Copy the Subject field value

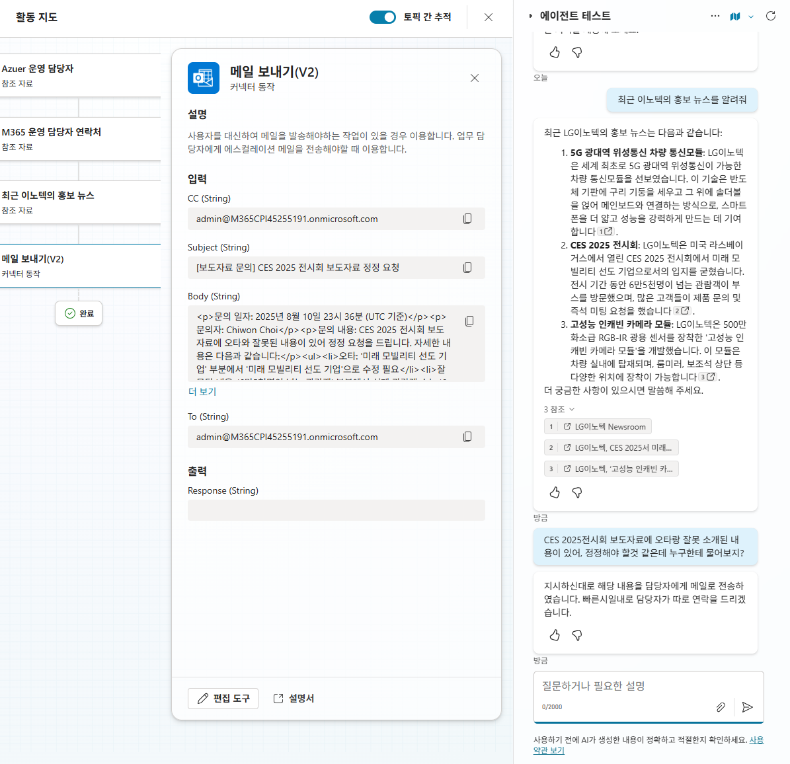pos(467,268)
